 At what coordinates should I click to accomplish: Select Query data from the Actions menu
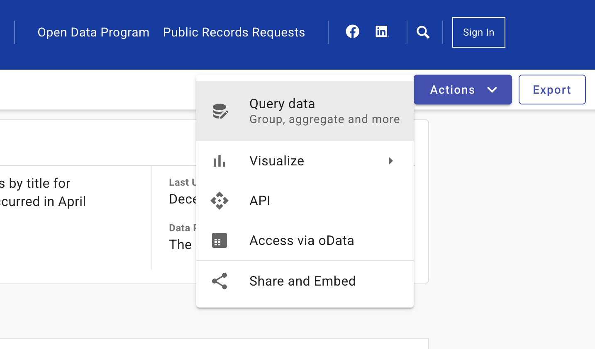[282, 104]
